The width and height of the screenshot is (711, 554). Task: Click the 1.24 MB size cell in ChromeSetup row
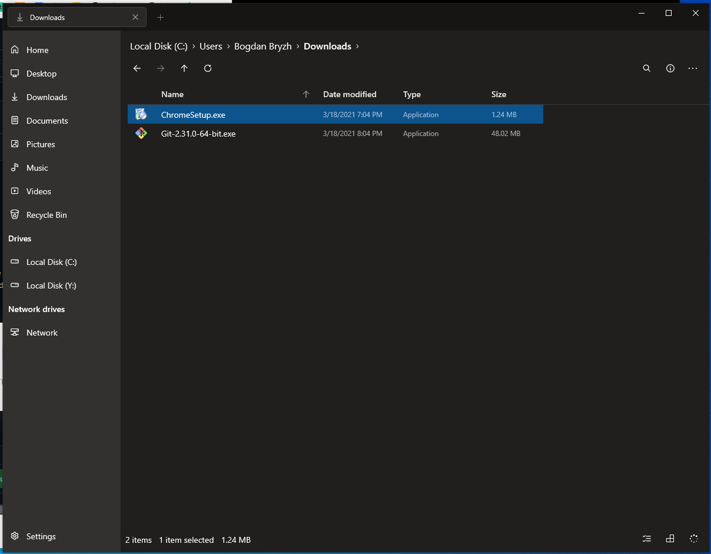click(504, 115)
